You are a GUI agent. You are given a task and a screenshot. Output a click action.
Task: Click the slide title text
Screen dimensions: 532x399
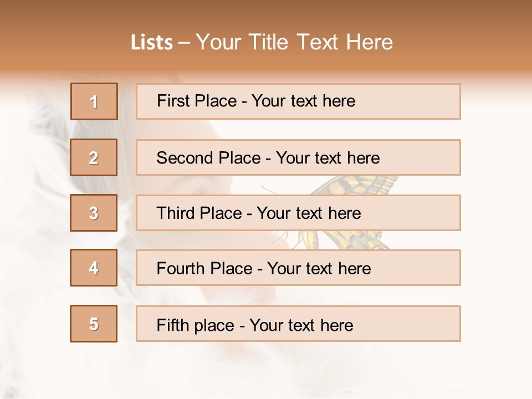tap(262, 42)
